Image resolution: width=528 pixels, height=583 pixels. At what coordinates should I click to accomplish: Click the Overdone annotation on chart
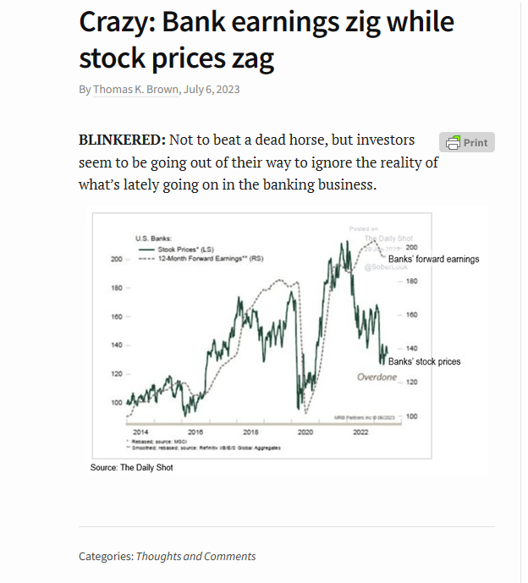point(377,377)
